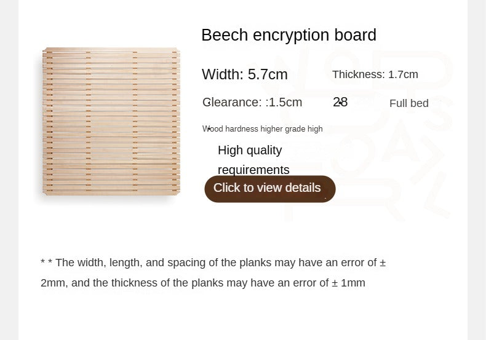
Task: Click the 'Click to view details' button
Action: pos(270,189)
